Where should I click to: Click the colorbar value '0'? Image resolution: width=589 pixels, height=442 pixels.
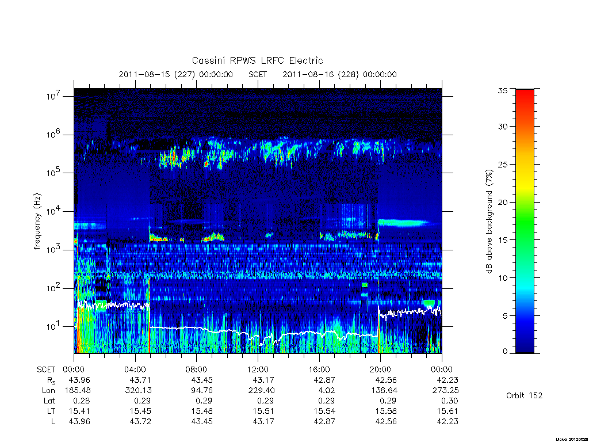click(x=505, y=352)
